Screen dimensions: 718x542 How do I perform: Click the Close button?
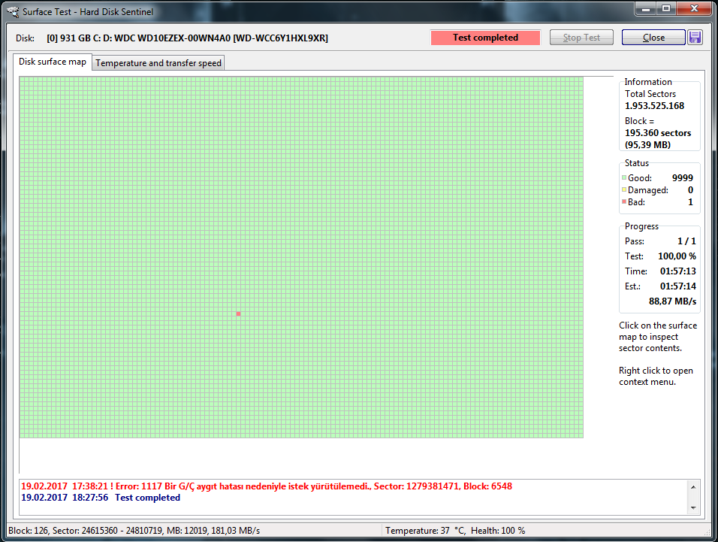coord(653,38)
